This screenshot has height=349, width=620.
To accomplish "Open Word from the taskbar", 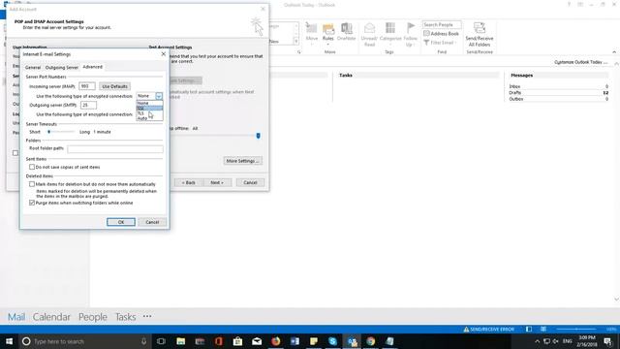I will 294,341.
